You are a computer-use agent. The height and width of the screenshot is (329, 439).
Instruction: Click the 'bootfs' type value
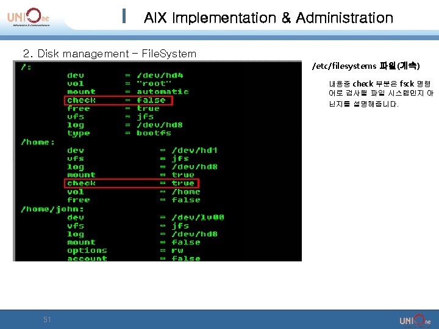(x=154, y=133)
